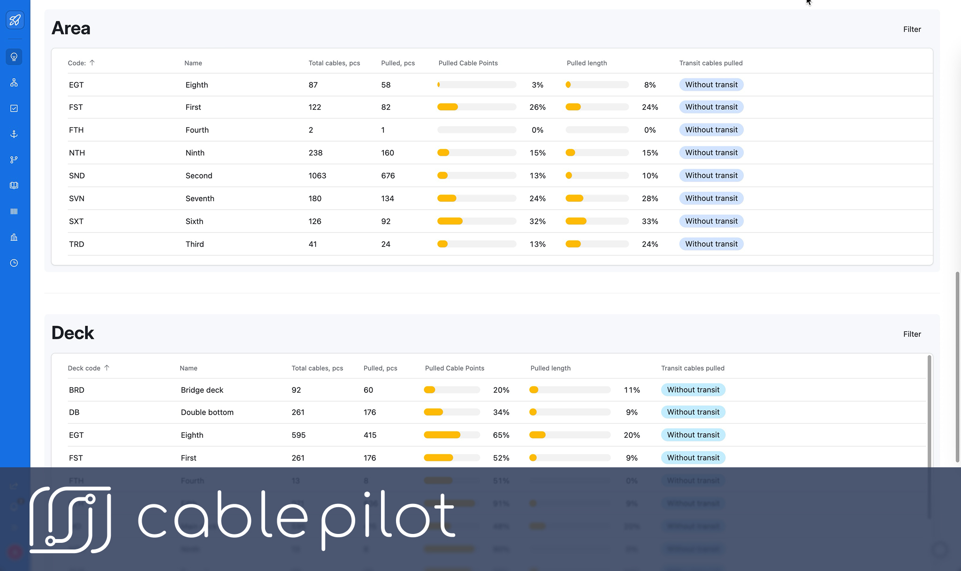Click Sixth area Pulled Cable Points bar
Screen dimensions: 961x571
point(476,221)
